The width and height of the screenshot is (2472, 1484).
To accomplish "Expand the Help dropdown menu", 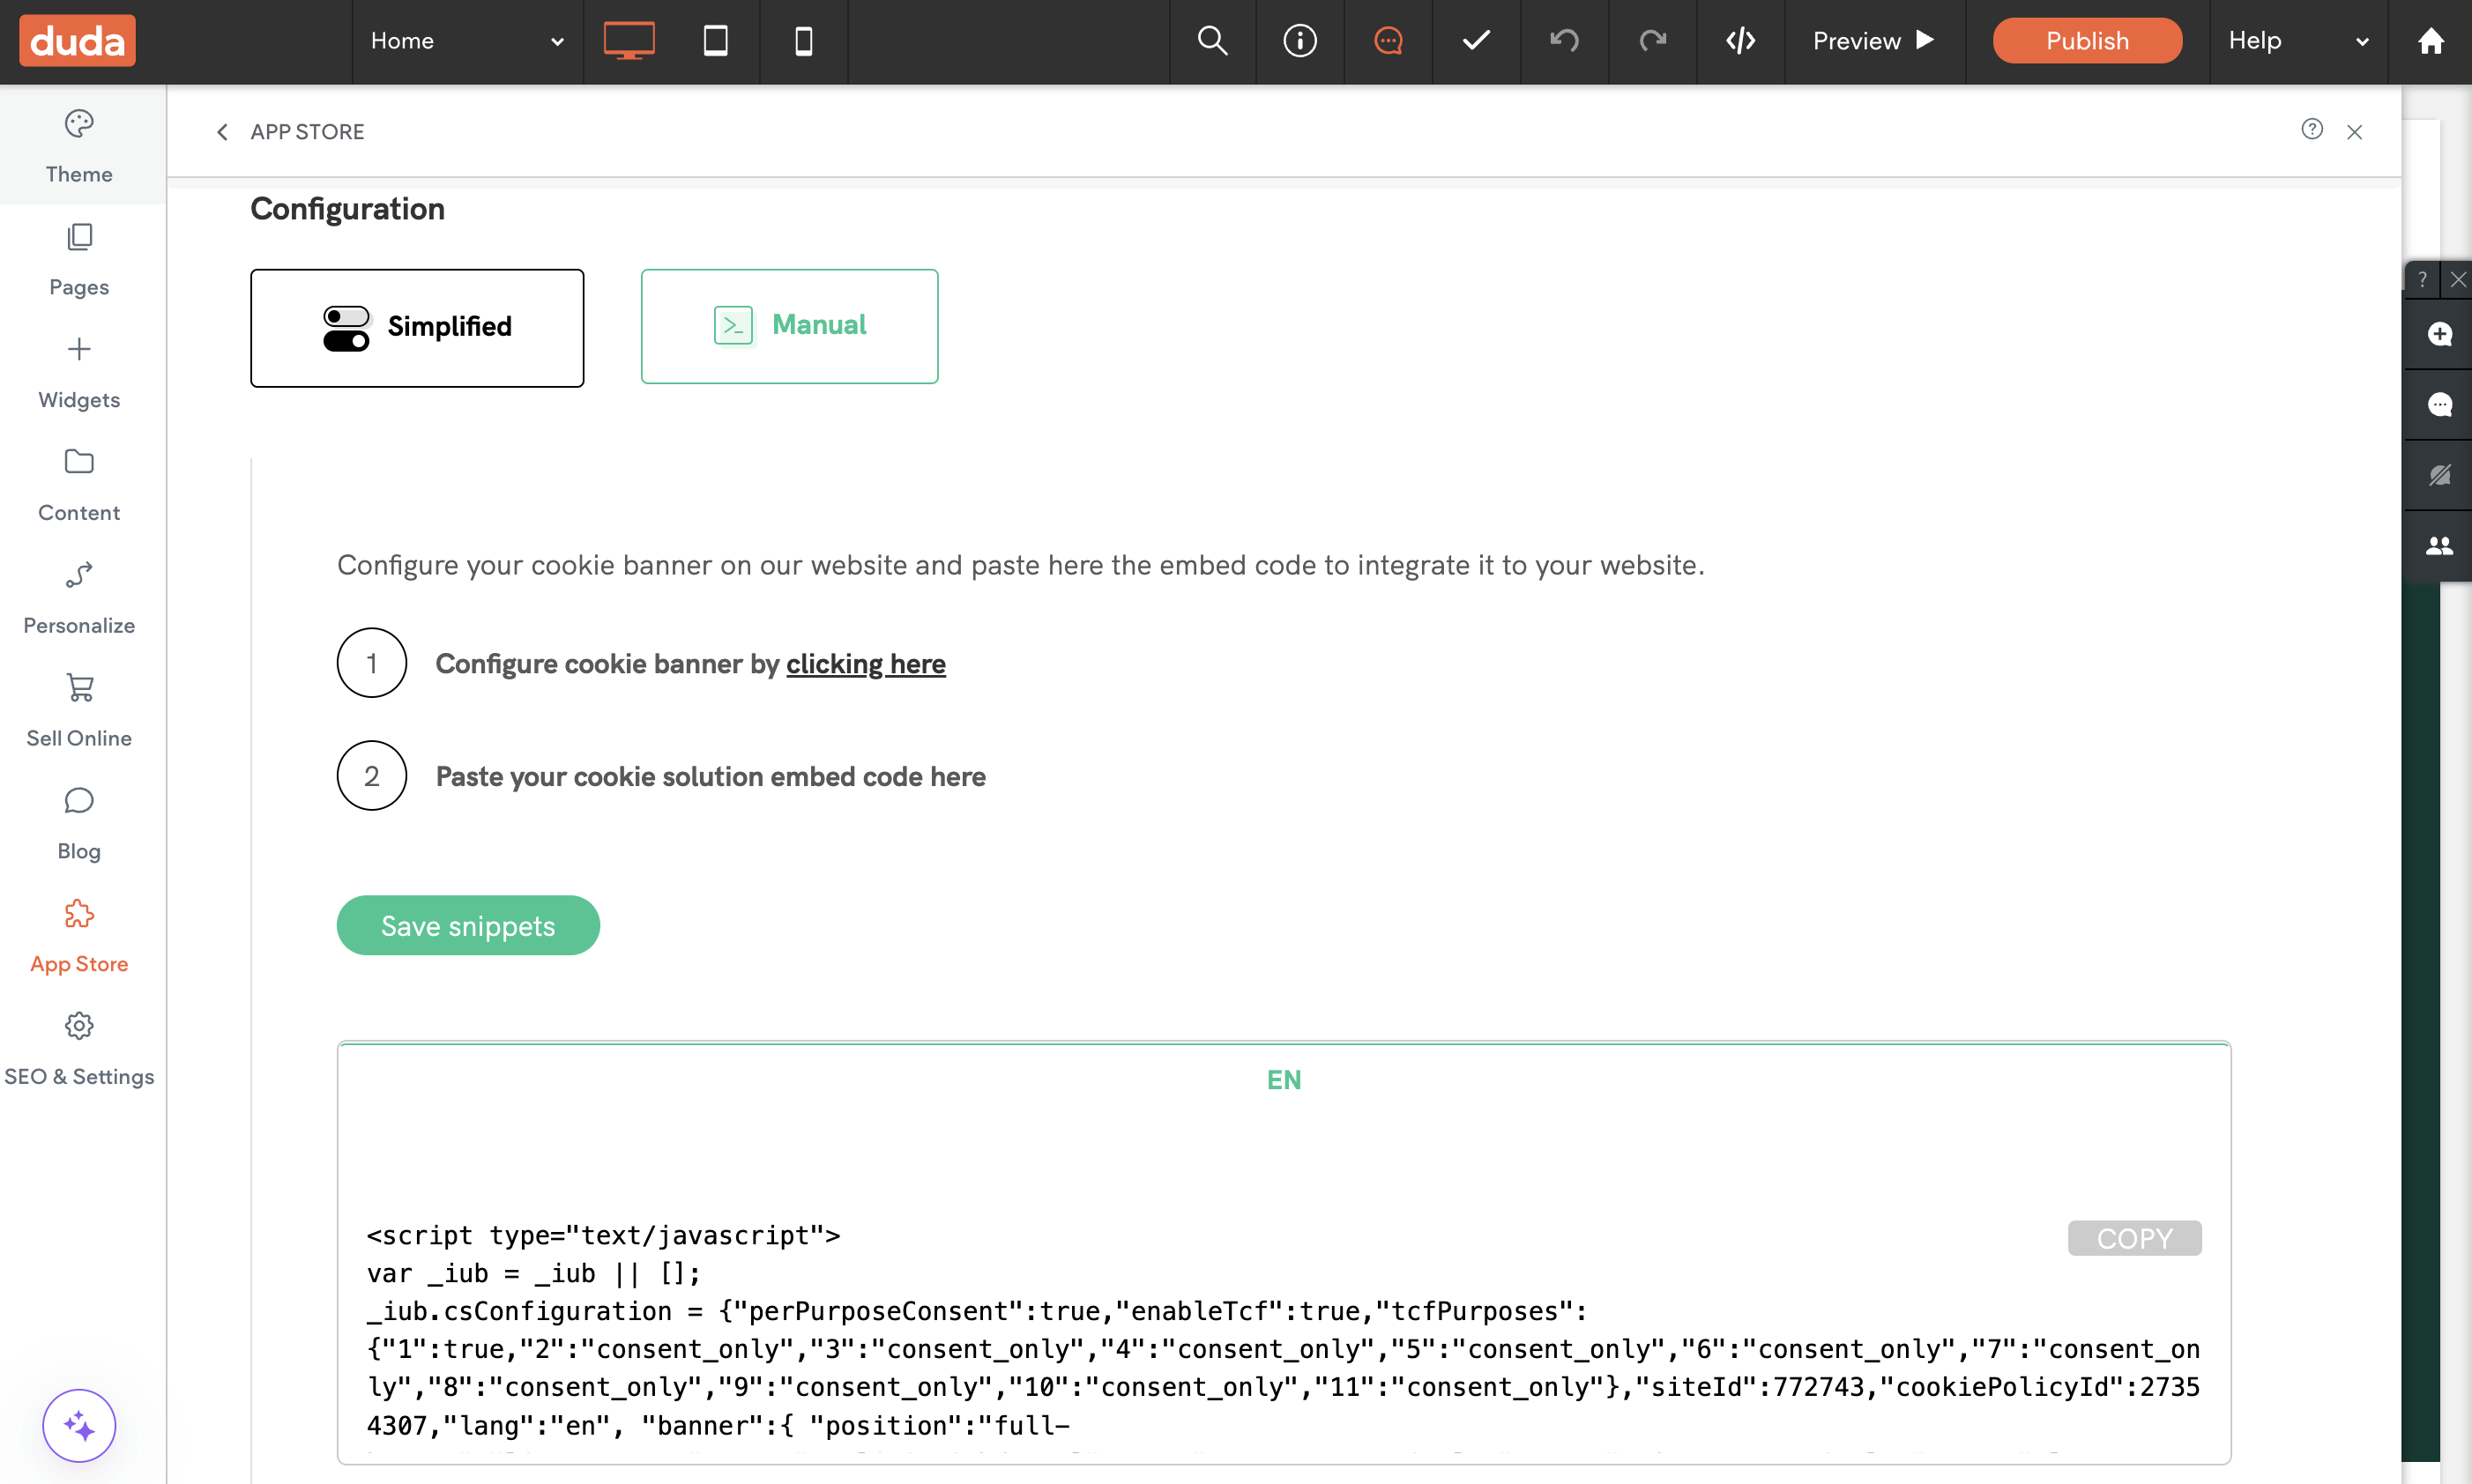I will pyautogui.click(x=2297, y=41).
